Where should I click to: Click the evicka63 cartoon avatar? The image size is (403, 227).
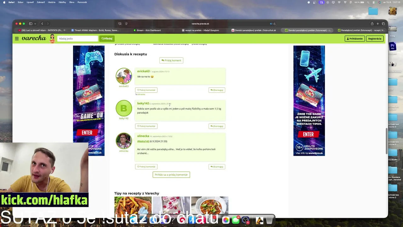(x=124, y=76)
